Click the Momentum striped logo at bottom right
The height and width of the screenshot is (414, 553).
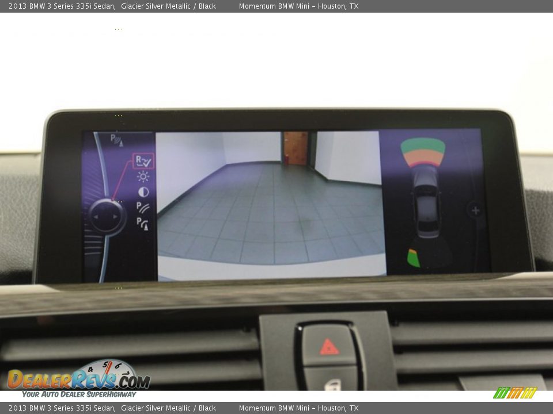point(515,393)
